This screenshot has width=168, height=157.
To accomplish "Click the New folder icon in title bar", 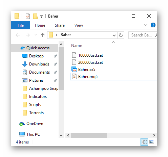I will click(x=35, y=16).
